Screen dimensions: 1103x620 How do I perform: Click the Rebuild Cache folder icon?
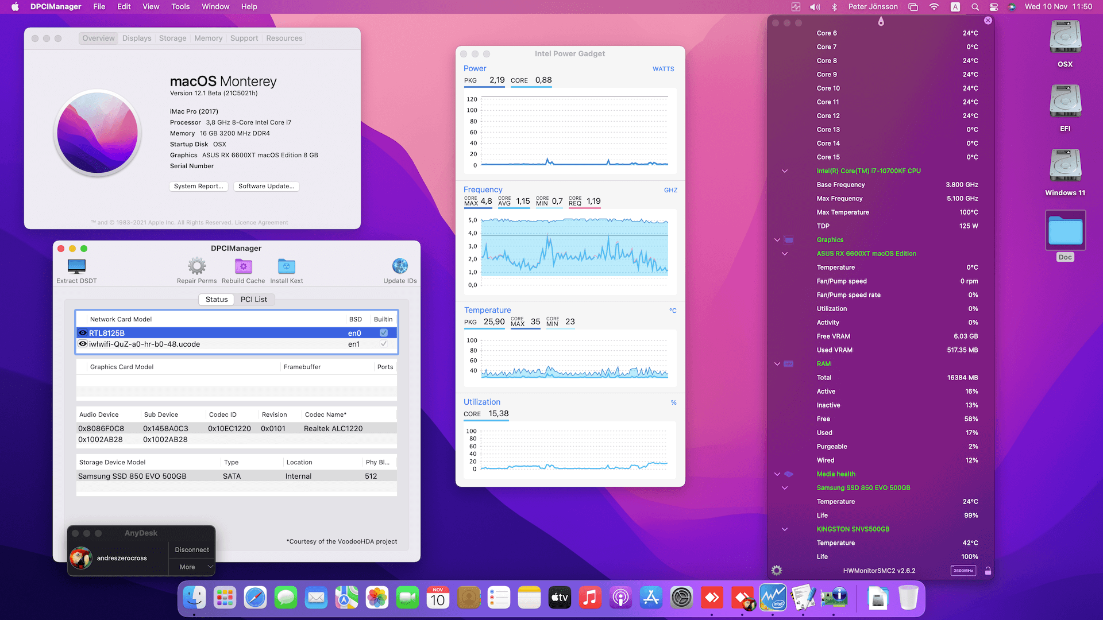(x=243, y=266)
